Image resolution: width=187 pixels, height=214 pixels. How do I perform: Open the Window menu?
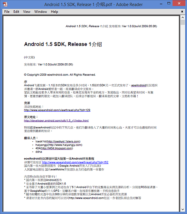[x=41, y=12]
